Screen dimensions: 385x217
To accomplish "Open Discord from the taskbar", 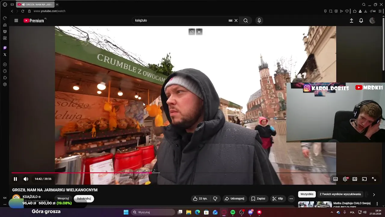I will click(251, 212).
